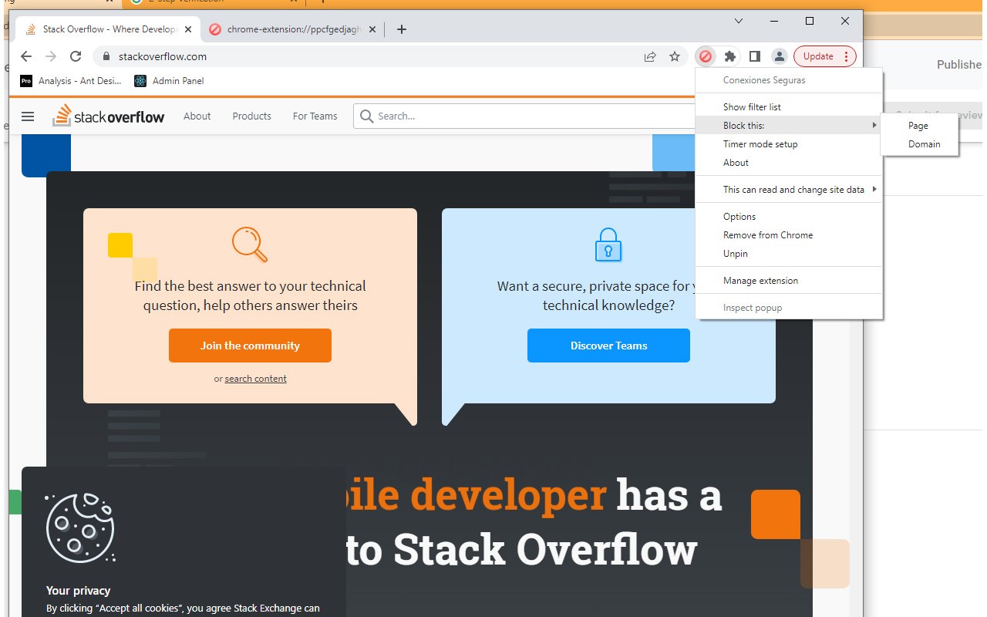Open a new tab with plus button

coord(401,29)
